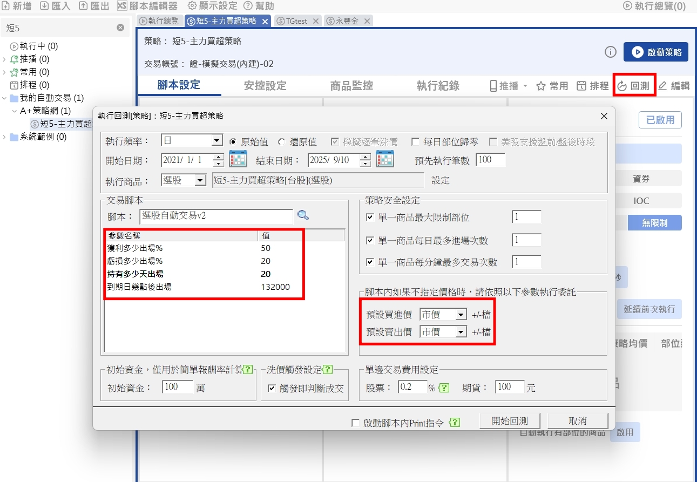Click the 初始資金 input field

[x=178, y=387]
